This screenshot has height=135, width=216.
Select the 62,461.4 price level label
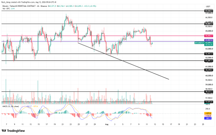209,54
